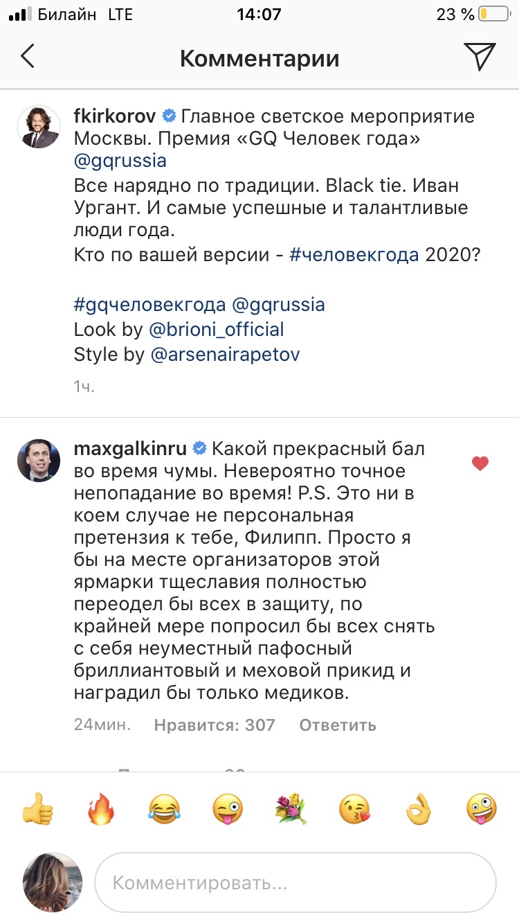Tap the back arrow icon
The width and height of the screenshot is (519, 924).
click(x=28, y=57)
